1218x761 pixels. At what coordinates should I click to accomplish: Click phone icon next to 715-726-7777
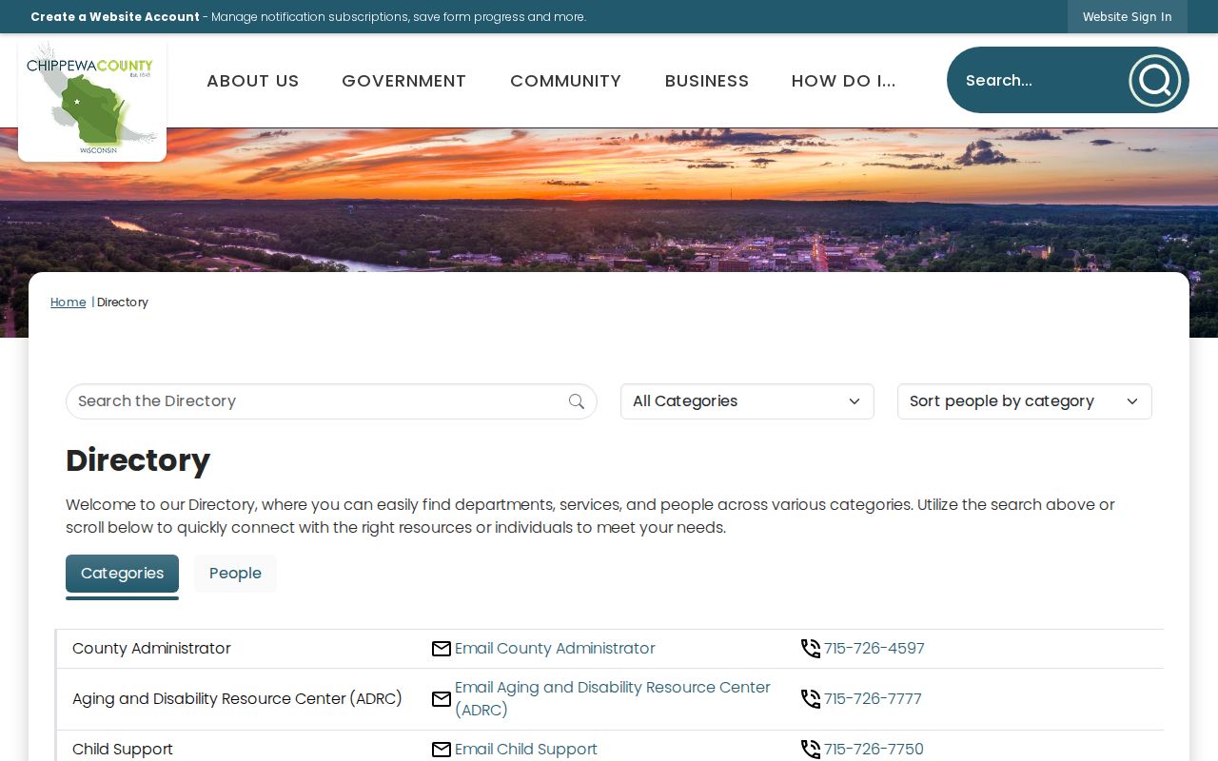[811, 699]
